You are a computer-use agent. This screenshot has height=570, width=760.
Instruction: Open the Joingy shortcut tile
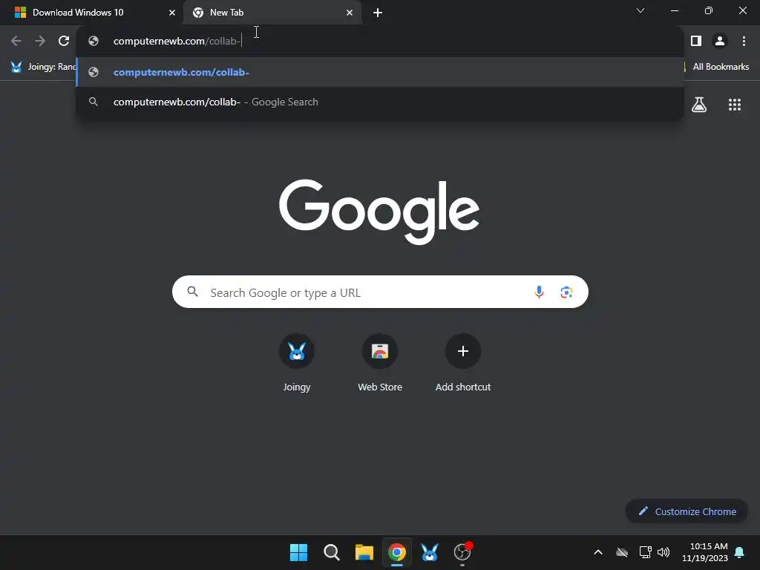coord(297,364)
